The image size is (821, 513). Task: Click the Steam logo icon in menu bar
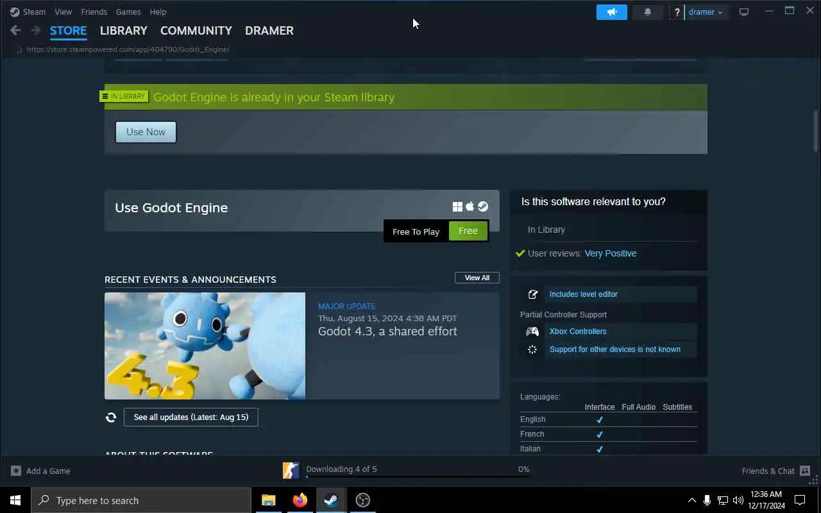15,12
